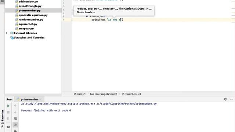Click the parameter info tooltip for print
The height and width of the screenshot is (132, 235).
(x=114, y=11)
